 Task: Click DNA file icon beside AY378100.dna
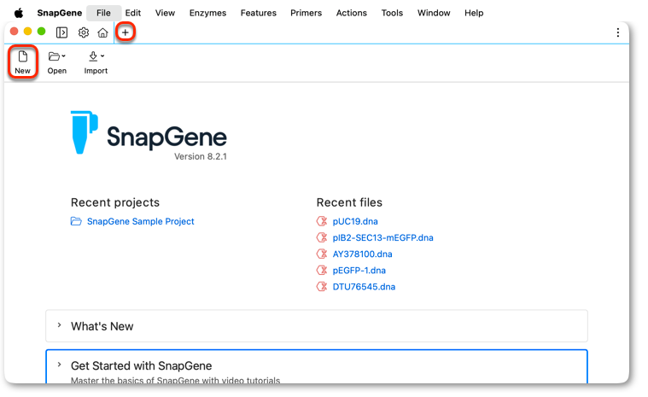[322, 254]
